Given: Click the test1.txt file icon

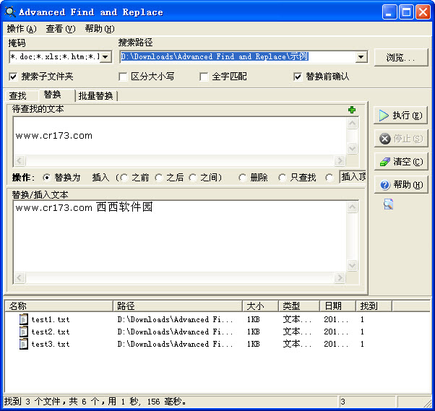Looking at the screenshot, I should click(24, 319).
